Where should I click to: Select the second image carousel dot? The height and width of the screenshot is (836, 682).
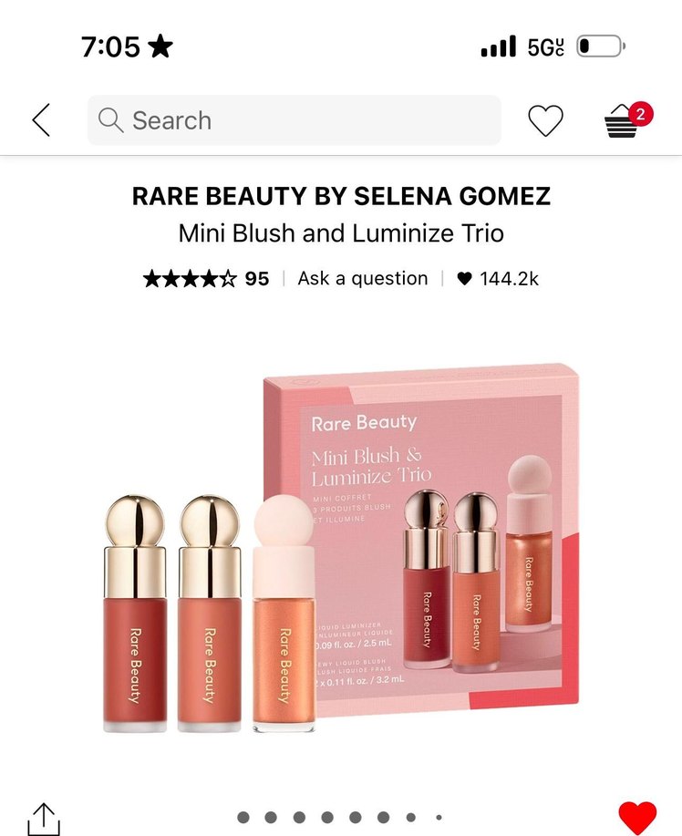[x=271, y=818]
